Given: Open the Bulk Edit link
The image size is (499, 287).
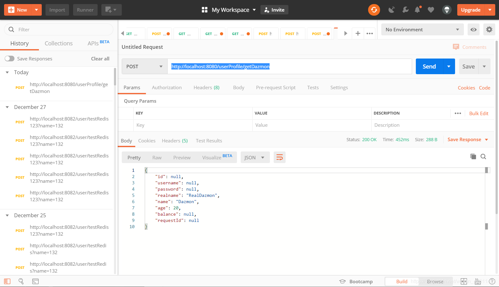Looking at the screenshot, I should tap(479, 113).
